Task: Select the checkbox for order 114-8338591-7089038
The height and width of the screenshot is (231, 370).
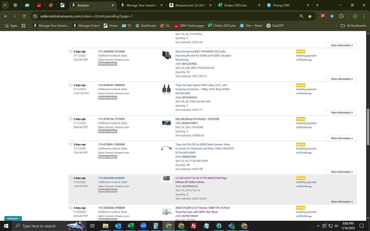Action: point(71,85)
